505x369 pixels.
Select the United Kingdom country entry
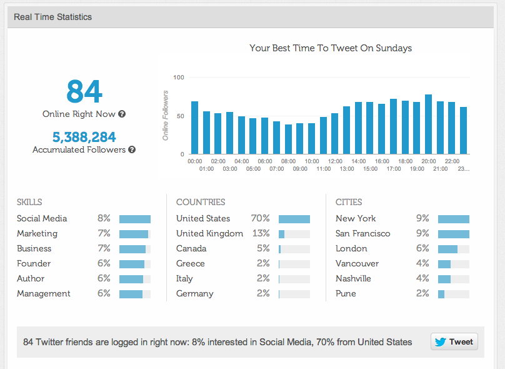click(209, 233)
